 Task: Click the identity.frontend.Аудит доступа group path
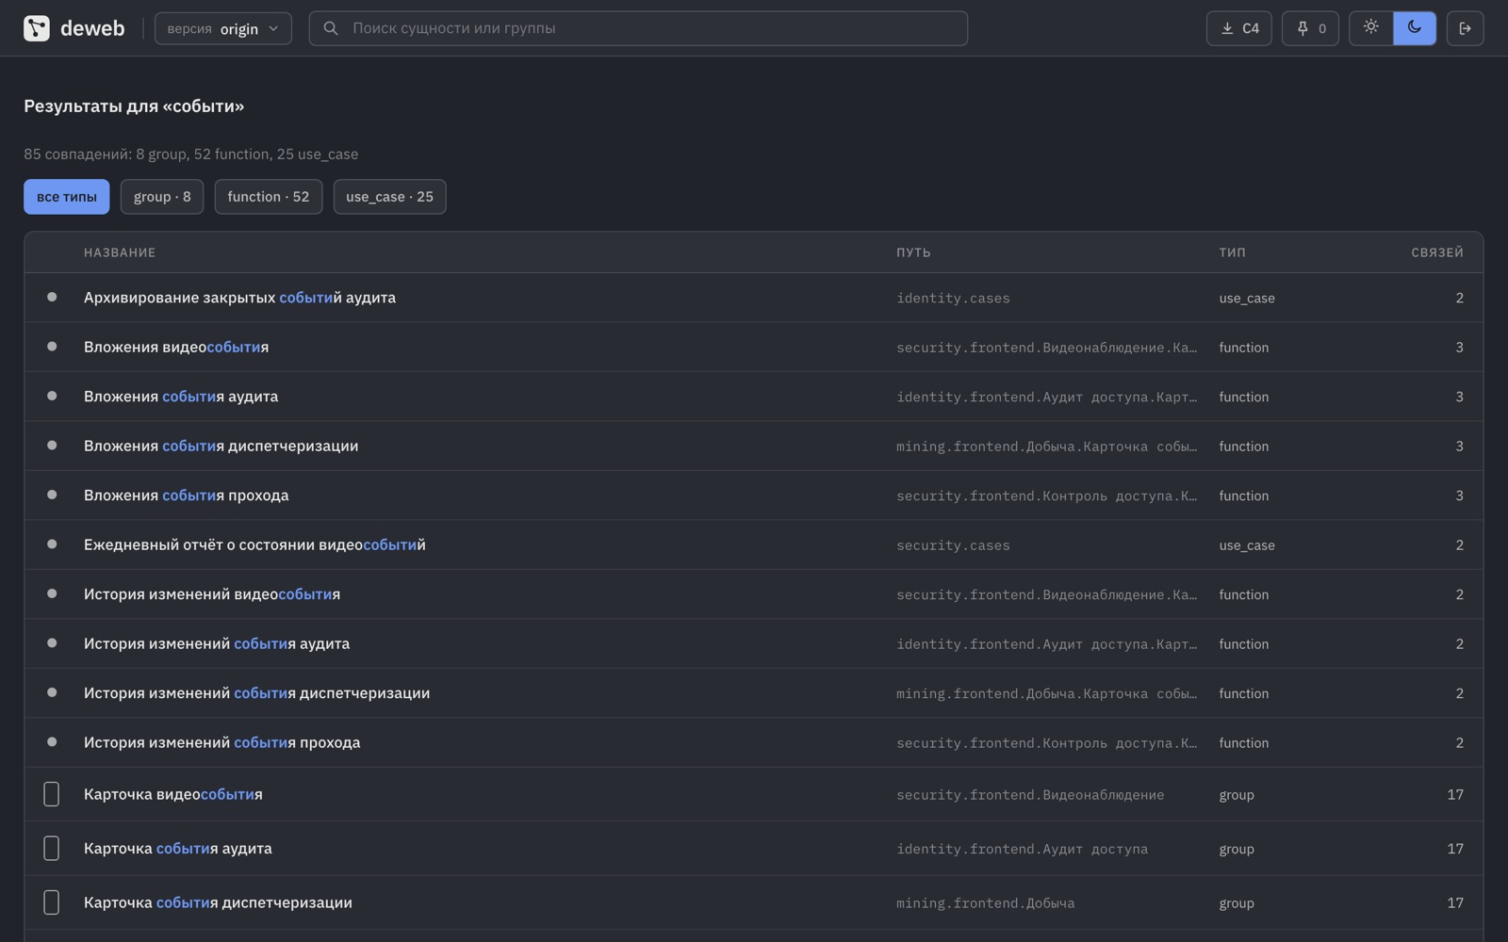[1022, 850]
